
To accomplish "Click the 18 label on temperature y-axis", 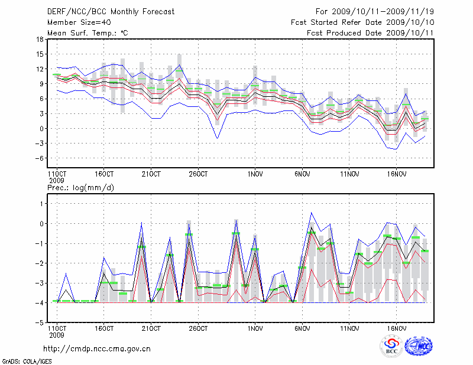I will coord(39,40).
